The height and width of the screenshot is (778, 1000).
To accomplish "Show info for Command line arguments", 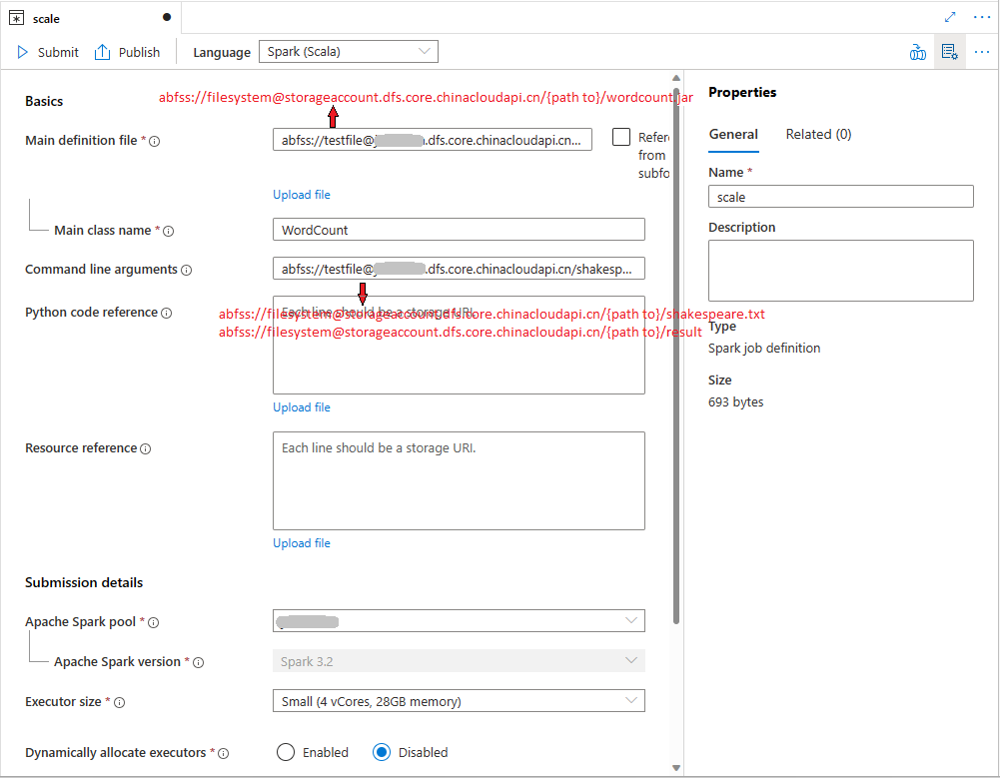I will click(186, 270).
